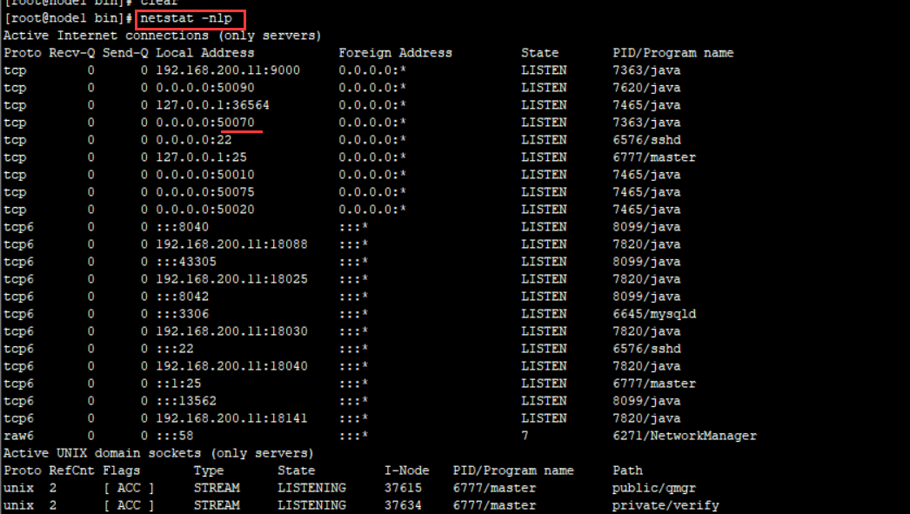Click local address :::22

[175, 349]
